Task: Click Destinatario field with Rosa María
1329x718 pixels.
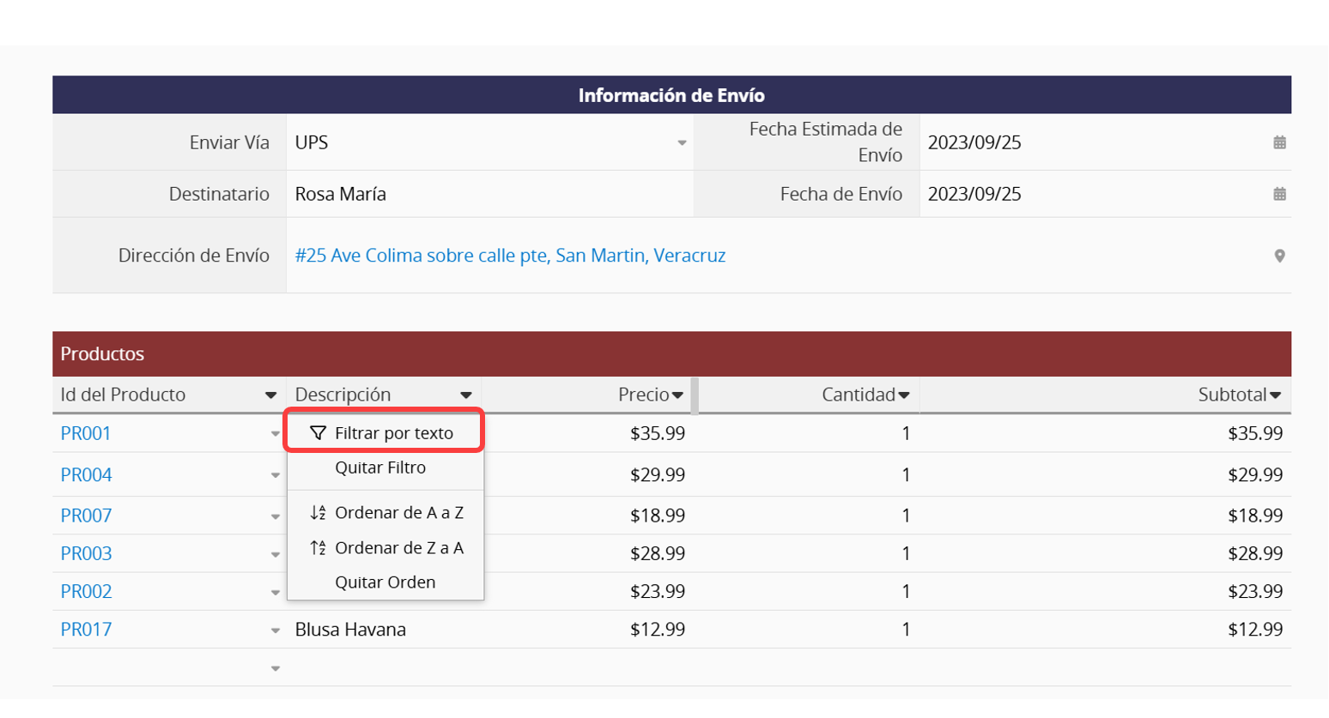Action: [x=489, y=194]
